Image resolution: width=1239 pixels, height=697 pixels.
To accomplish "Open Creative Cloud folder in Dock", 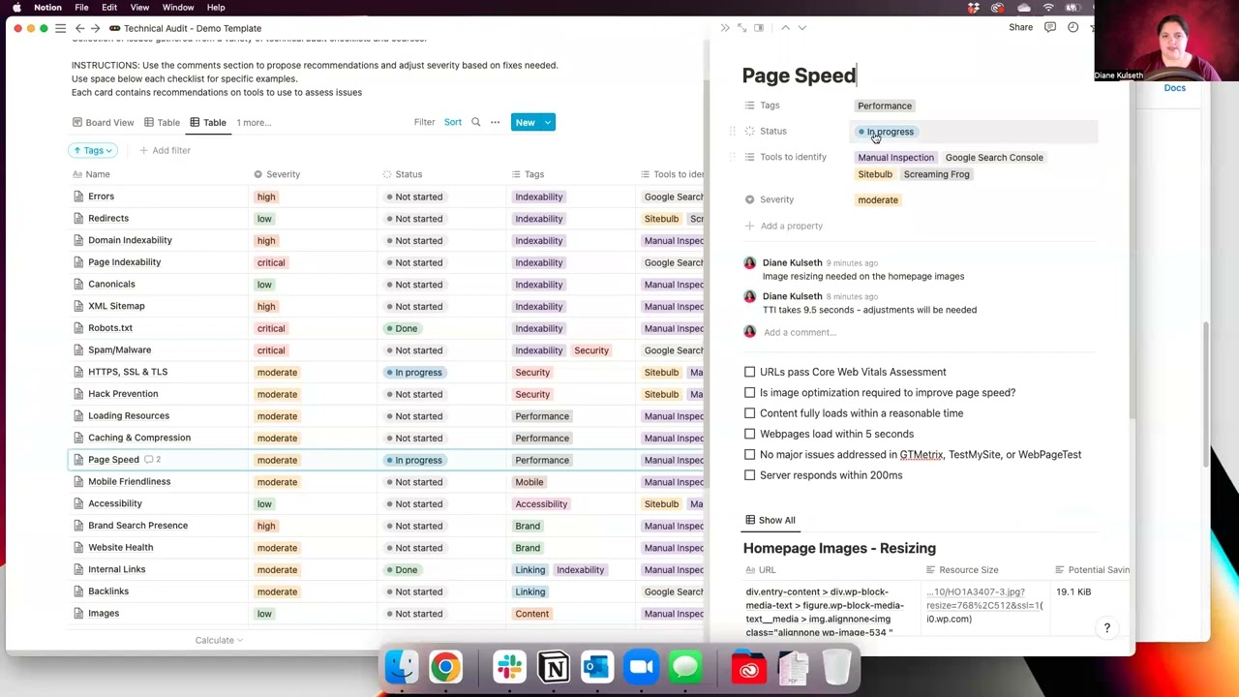I will [749, 667].
